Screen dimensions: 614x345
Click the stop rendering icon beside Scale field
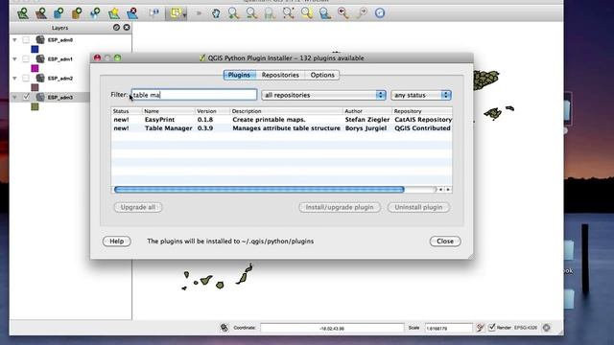tap(480, 328)
